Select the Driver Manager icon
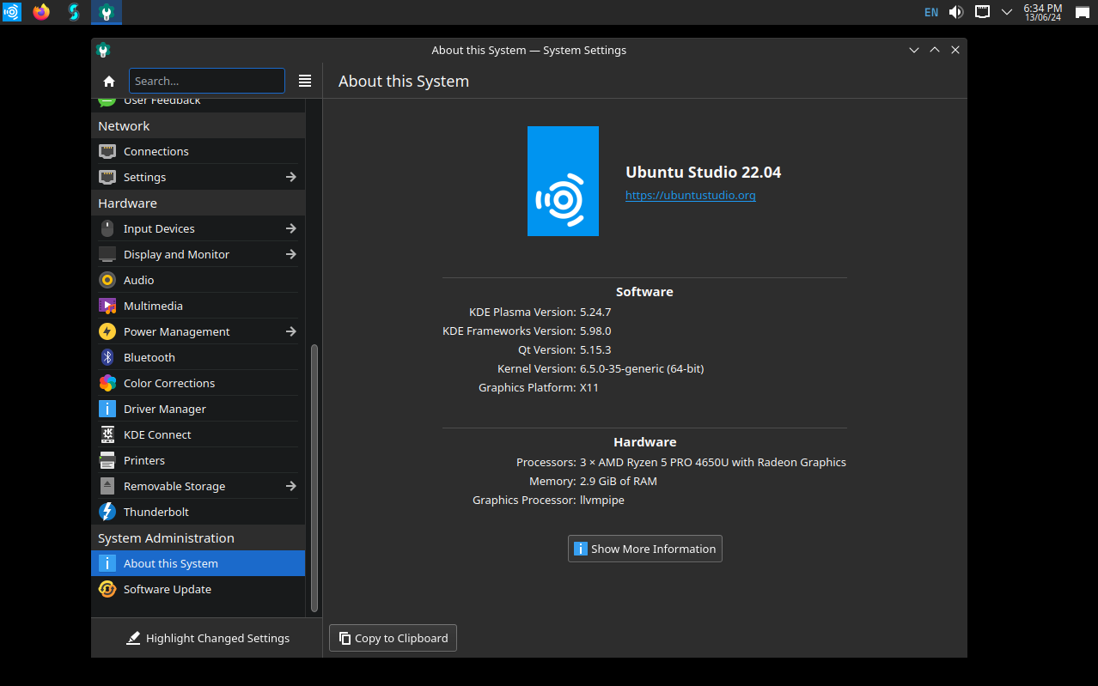This screenshot has height=686, width=1098. (107, 409)
